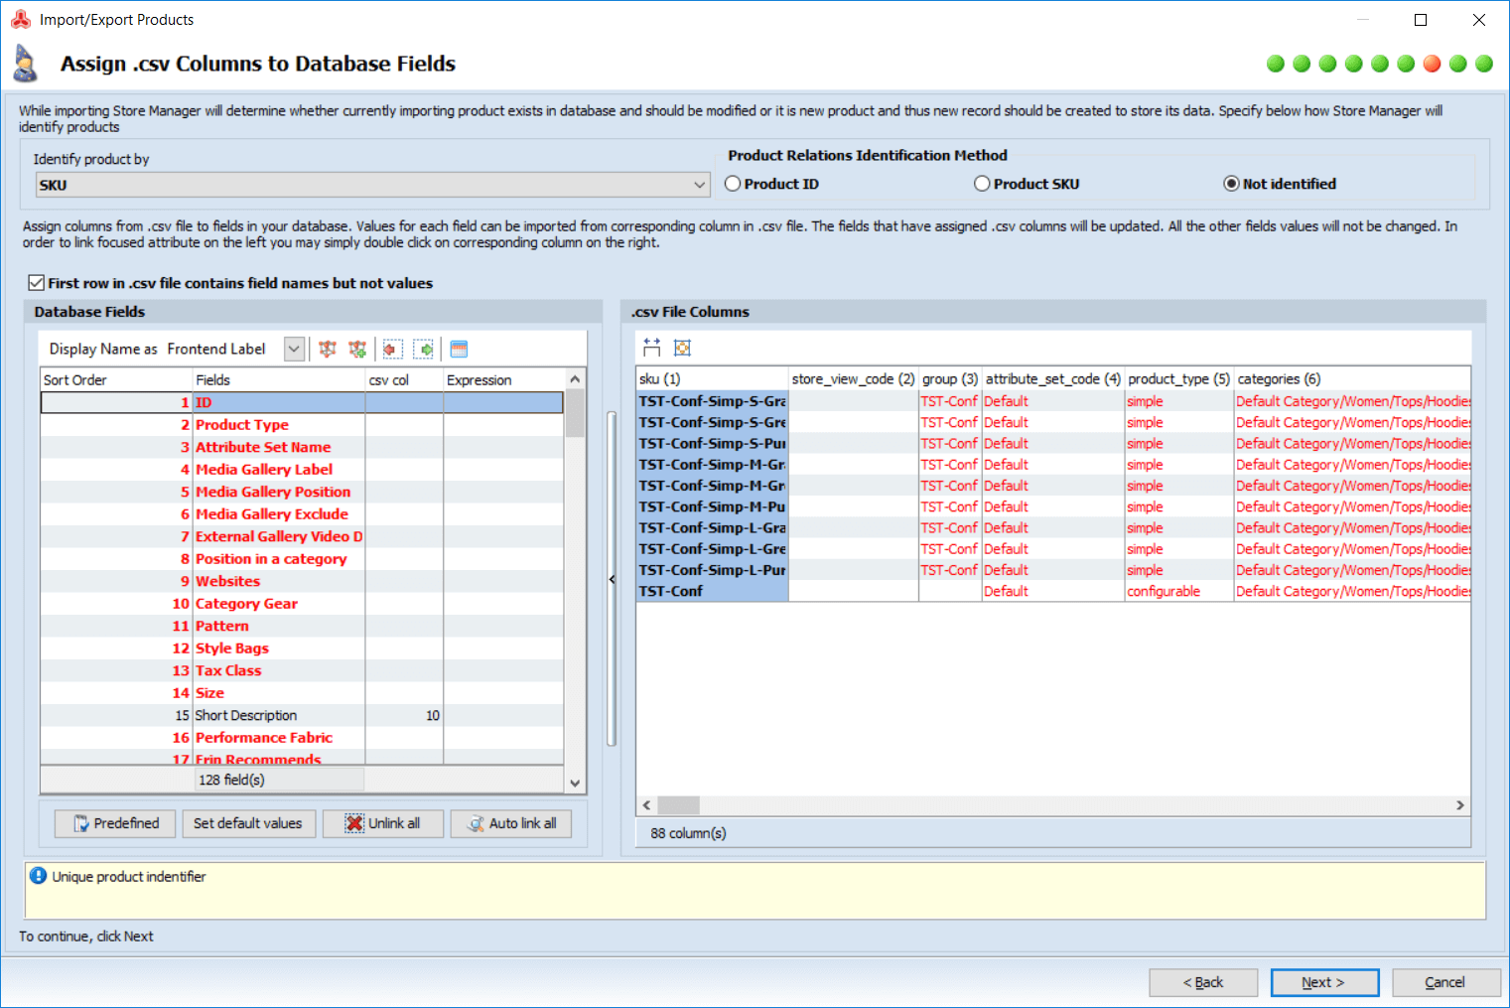
Task: Select the Not identified radio button
Action: 1231,184
